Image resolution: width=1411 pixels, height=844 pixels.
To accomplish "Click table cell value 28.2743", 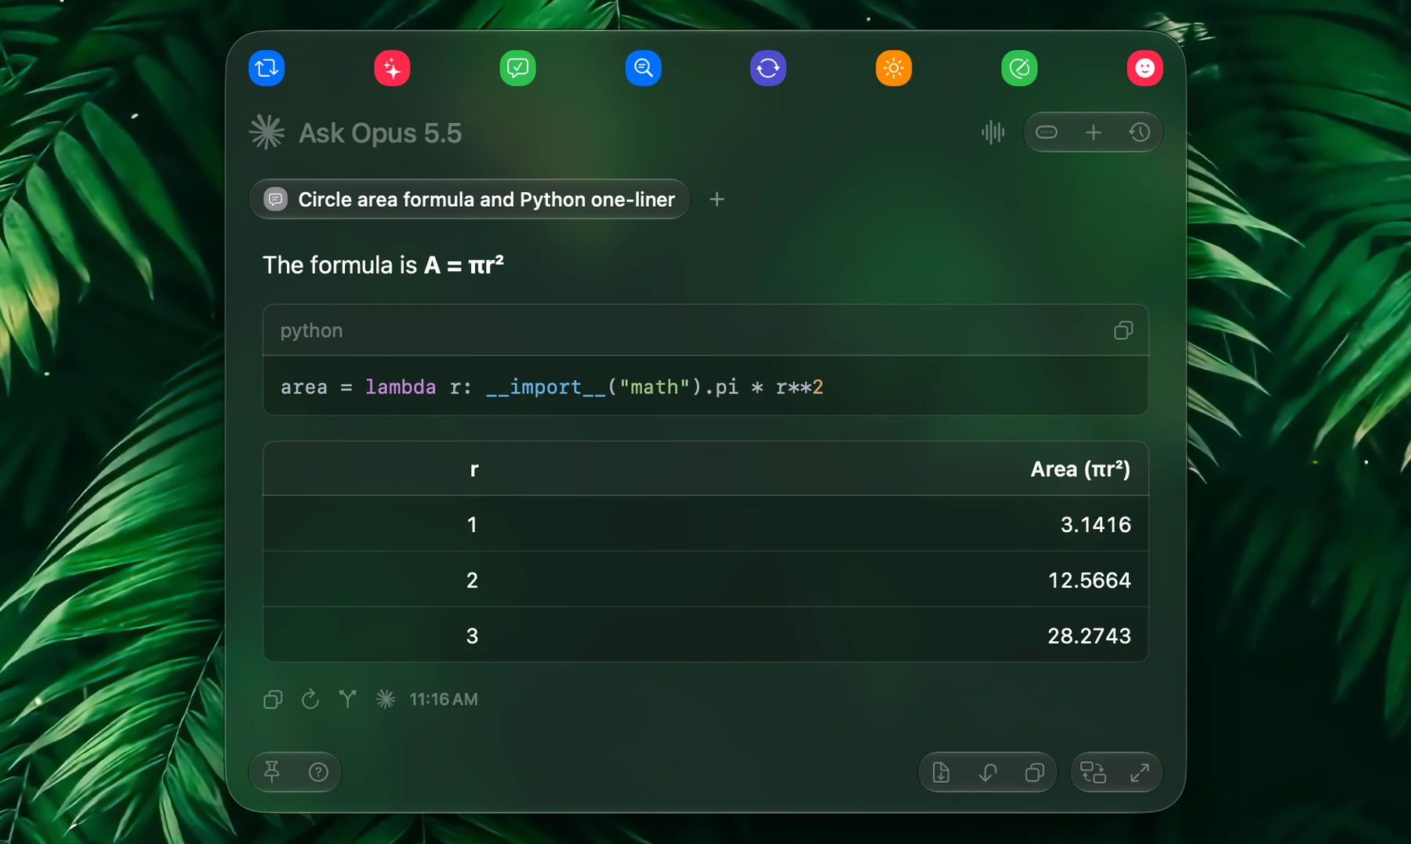I will point(1089,636).
